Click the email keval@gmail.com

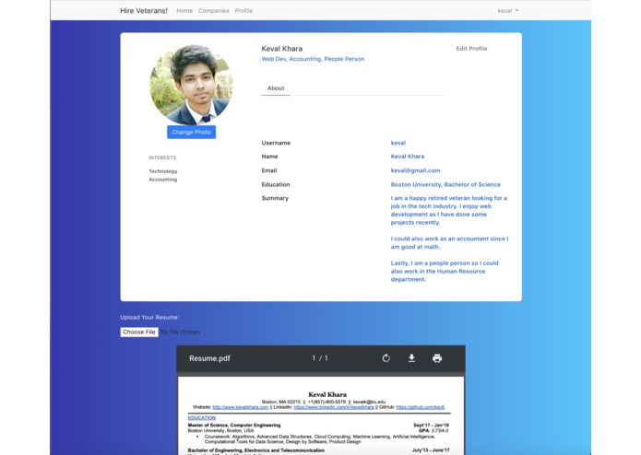tap(415, 170)
